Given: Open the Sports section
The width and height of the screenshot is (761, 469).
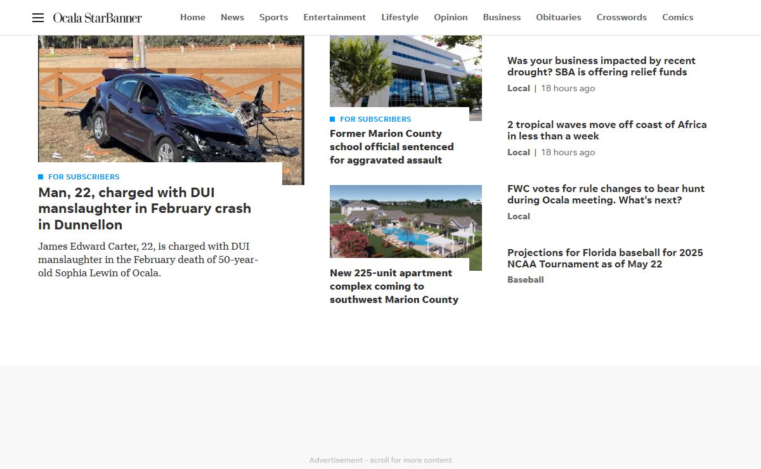Looking at the screenshot, I should [274, 17].
